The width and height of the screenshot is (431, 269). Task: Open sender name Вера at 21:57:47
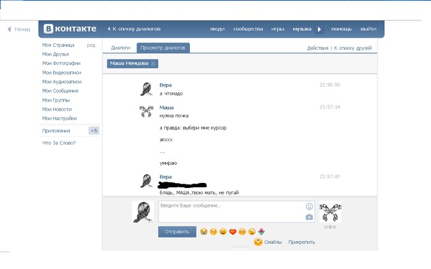[166, 177]
